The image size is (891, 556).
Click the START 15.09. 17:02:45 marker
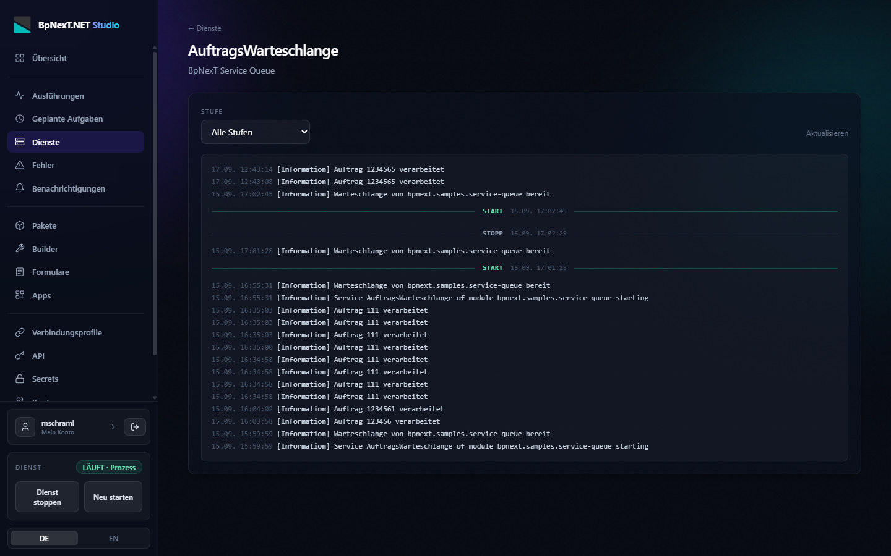[525, 211]
